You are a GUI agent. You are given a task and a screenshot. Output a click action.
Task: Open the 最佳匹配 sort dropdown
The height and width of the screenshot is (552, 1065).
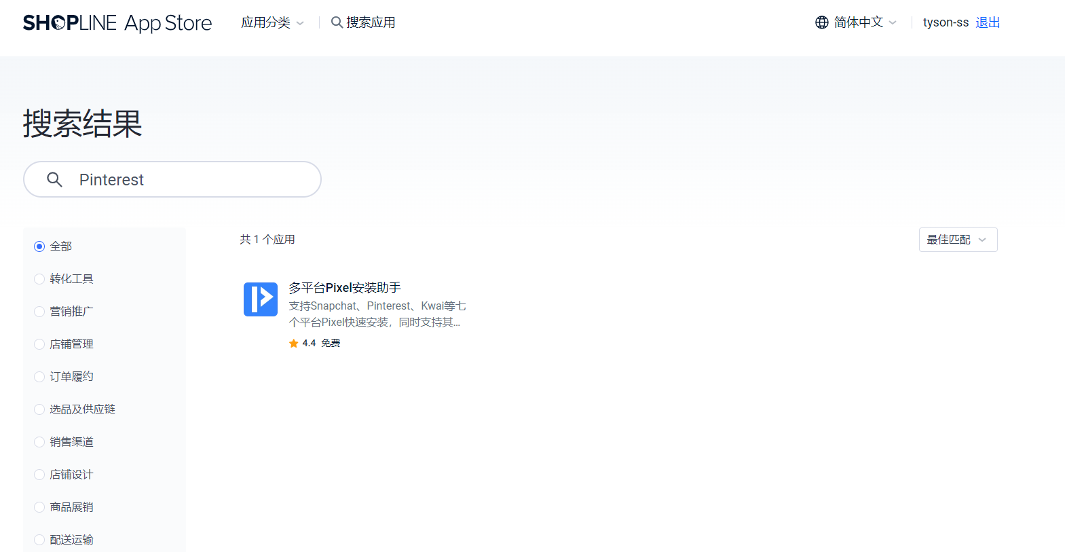click(957, 240)
